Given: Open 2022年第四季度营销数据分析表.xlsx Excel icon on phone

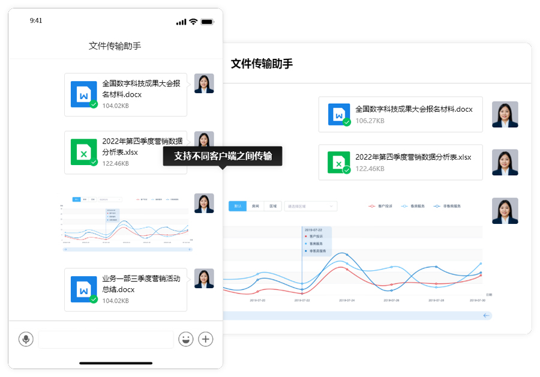Looking at the screenshot, I should pos(83,152).
